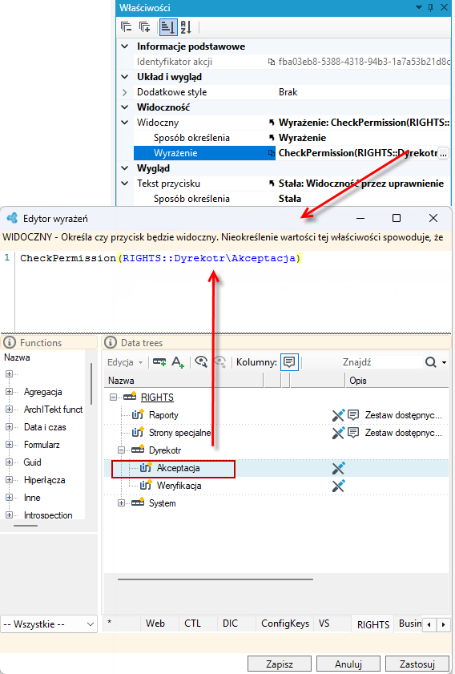Open the search options dropdown arrow

click(x=445, y=363)
